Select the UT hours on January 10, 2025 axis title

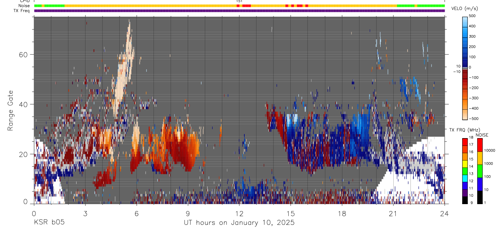point(239,222)
